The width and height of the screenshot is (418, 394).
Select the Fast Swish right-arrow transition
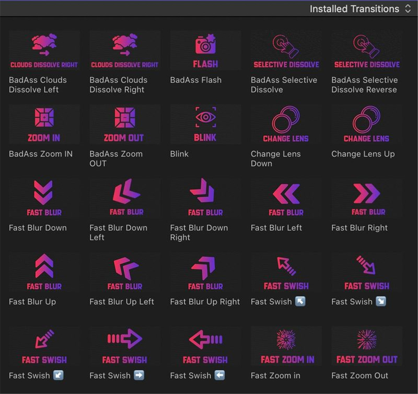coord(124,346)
